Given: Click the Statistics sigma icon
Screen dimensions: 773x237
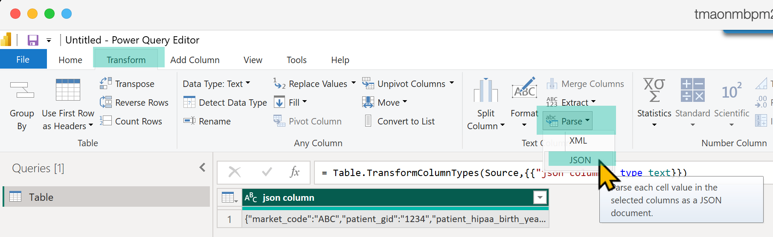Looking at the screenshot, I should click(654, 90).
